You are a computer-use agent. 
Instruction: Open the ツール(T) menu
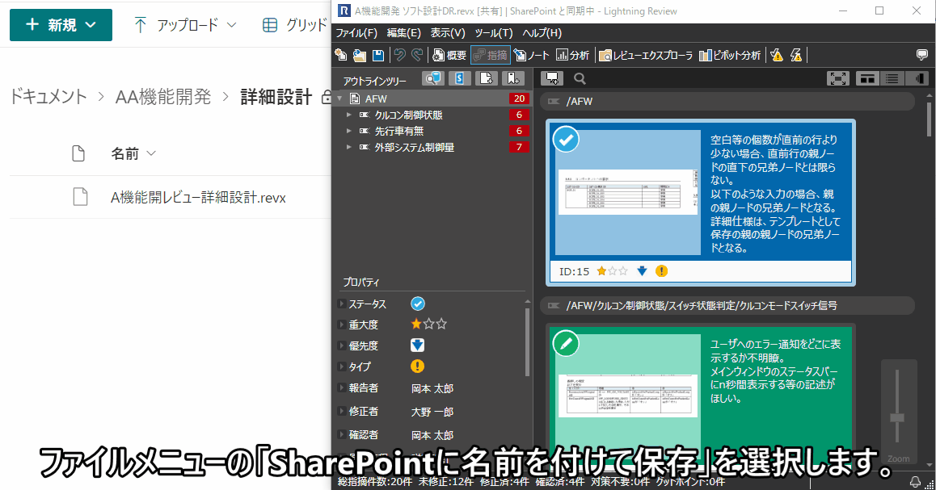tap(494, 33)
